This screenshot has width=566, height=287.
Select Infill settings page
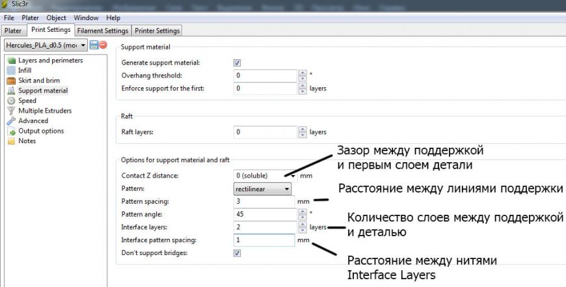click(25, 70)
